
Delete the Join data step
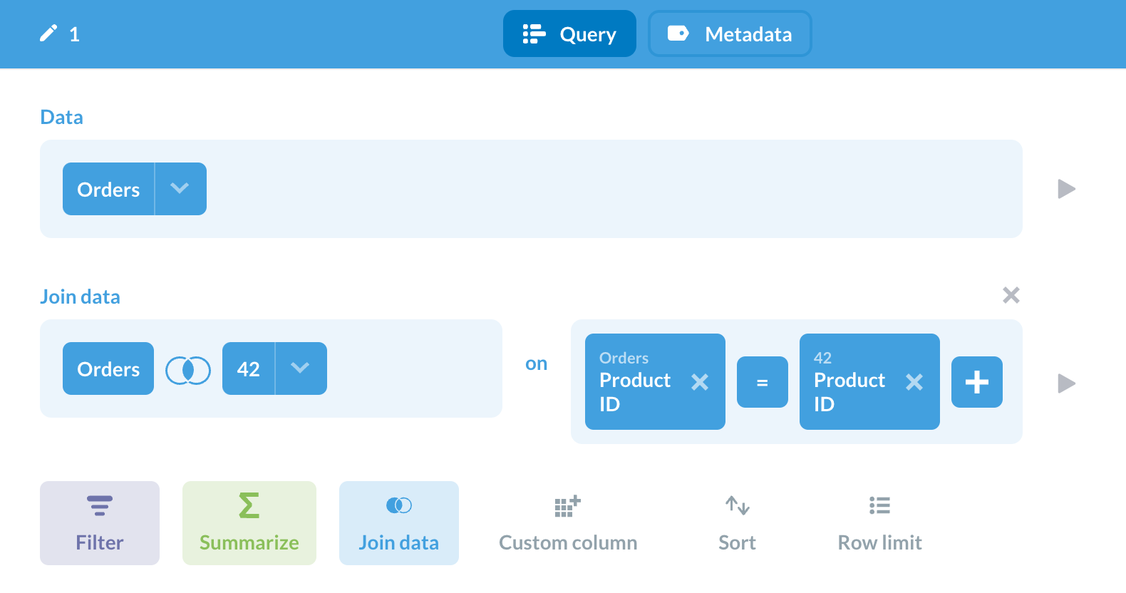pyautogui.click(x=1011, y=295)
